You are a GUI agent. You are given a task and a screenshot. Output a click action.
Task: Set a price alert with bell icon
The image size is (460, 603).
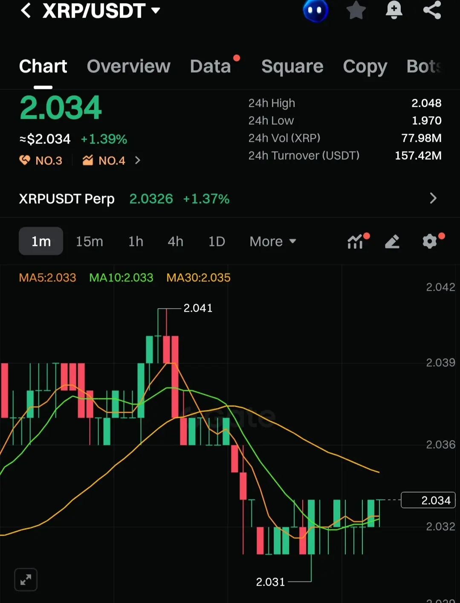pyautogui.click(x=394, y=10)
